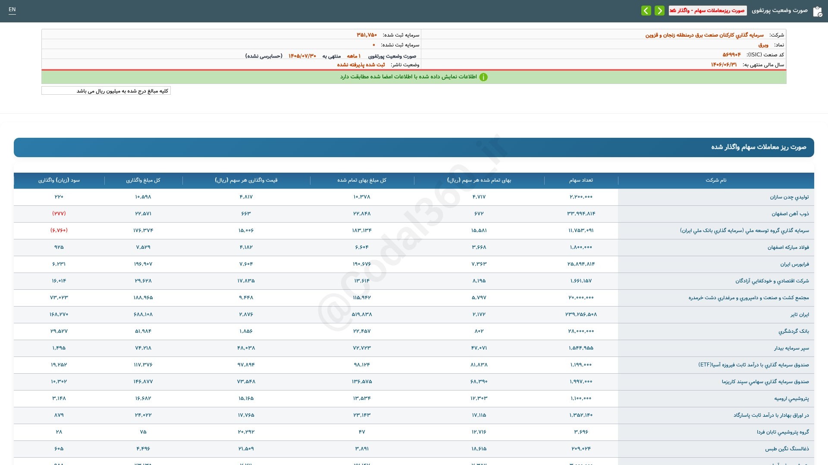Click page title 'صورت وضعیت پورتفوی' in the header
Viewport: 828px width, 465px height.
tap(780, 10)
